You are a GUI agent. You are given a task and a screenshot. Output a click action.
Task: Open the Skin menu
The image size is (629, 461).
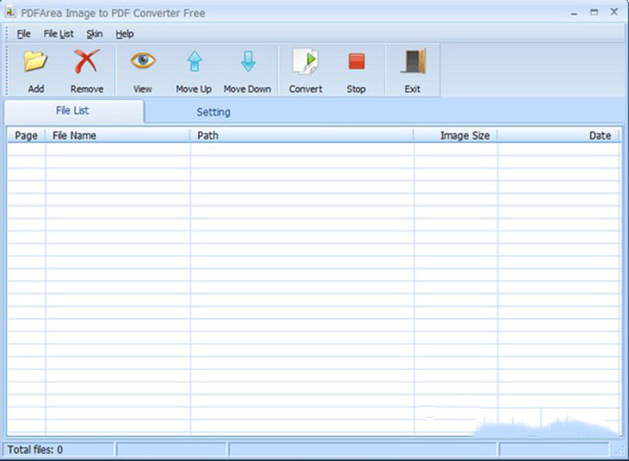95,34
